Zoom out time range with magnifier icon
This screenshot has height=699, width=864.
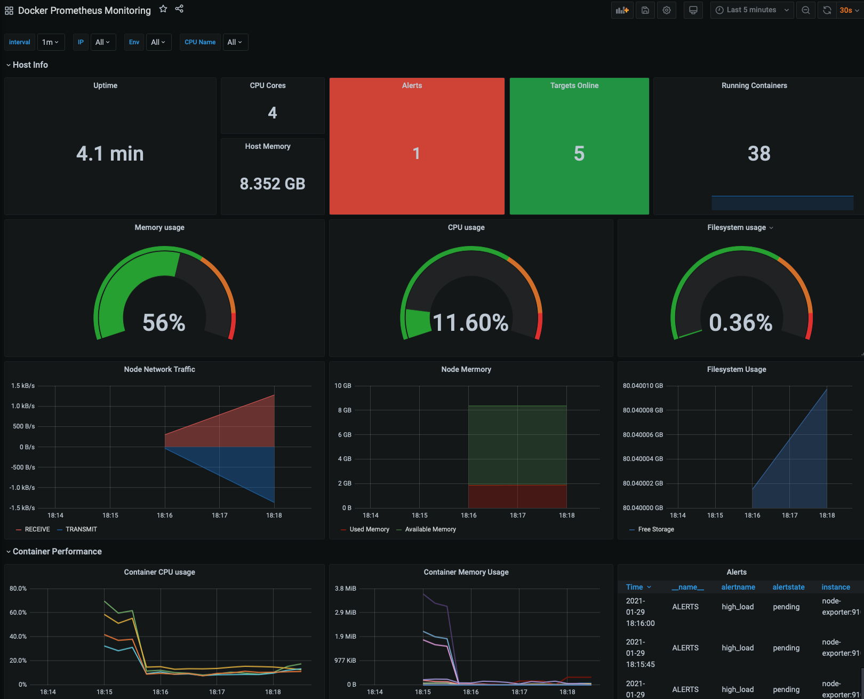(806, 10)
